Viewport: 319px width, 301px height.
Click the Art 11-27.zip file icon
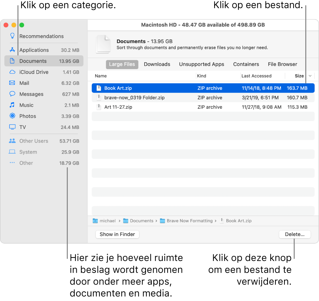99,107
